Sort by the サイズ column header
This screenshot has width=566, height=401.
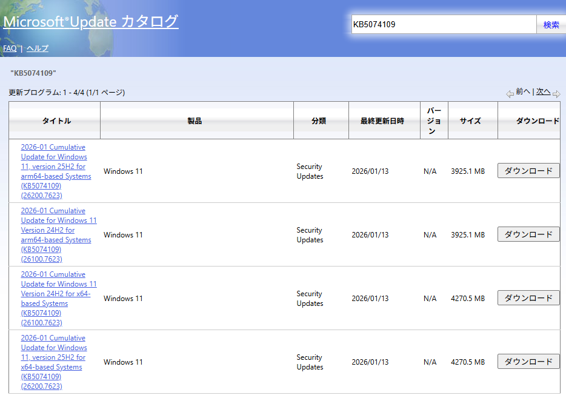coord(470,121)
